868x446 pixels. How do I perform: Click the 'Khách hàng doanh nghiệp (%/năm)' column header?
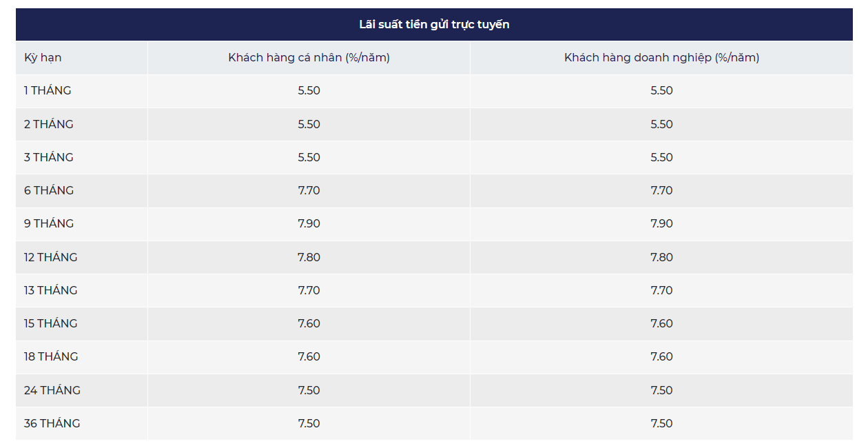click(661, 58)
